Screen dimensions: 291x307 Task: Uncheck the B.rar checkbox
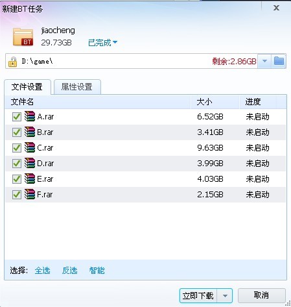point(17,132)
